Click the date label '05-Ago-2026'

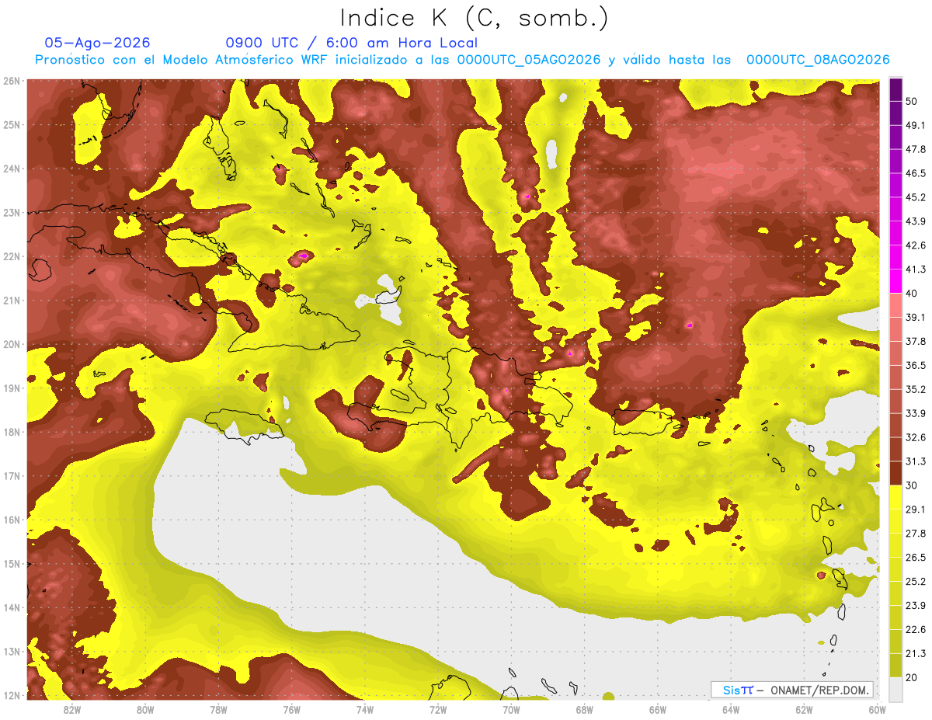click(98, 43)
